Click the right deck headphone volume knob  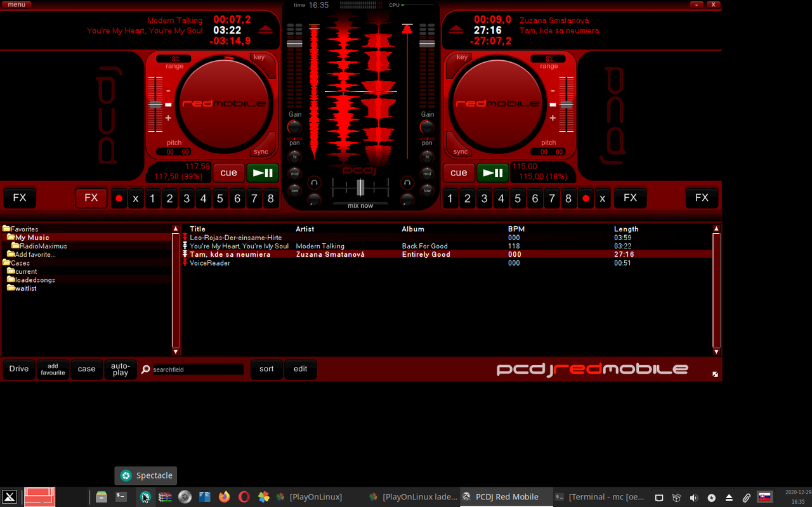pyautogui.click(x=407, y=200)
